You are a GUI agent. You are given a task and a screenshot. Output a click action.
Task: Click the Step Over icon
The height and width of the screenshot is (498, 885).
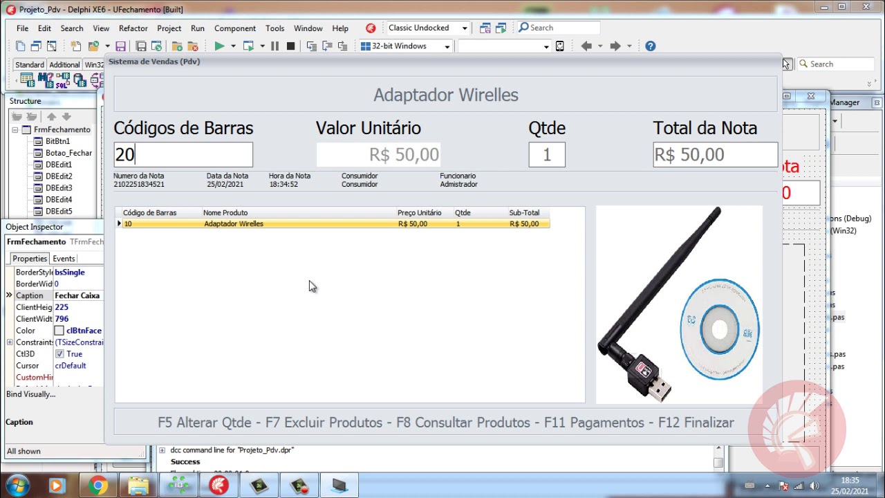(x=327, y=46)
